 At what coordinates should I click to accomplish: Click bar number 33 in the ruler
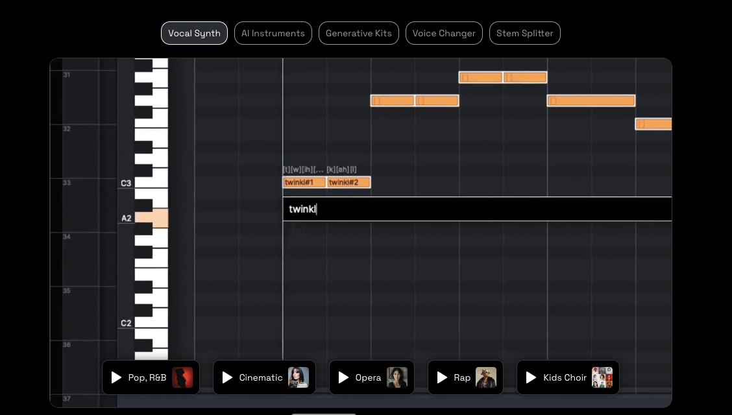(67, 183)
